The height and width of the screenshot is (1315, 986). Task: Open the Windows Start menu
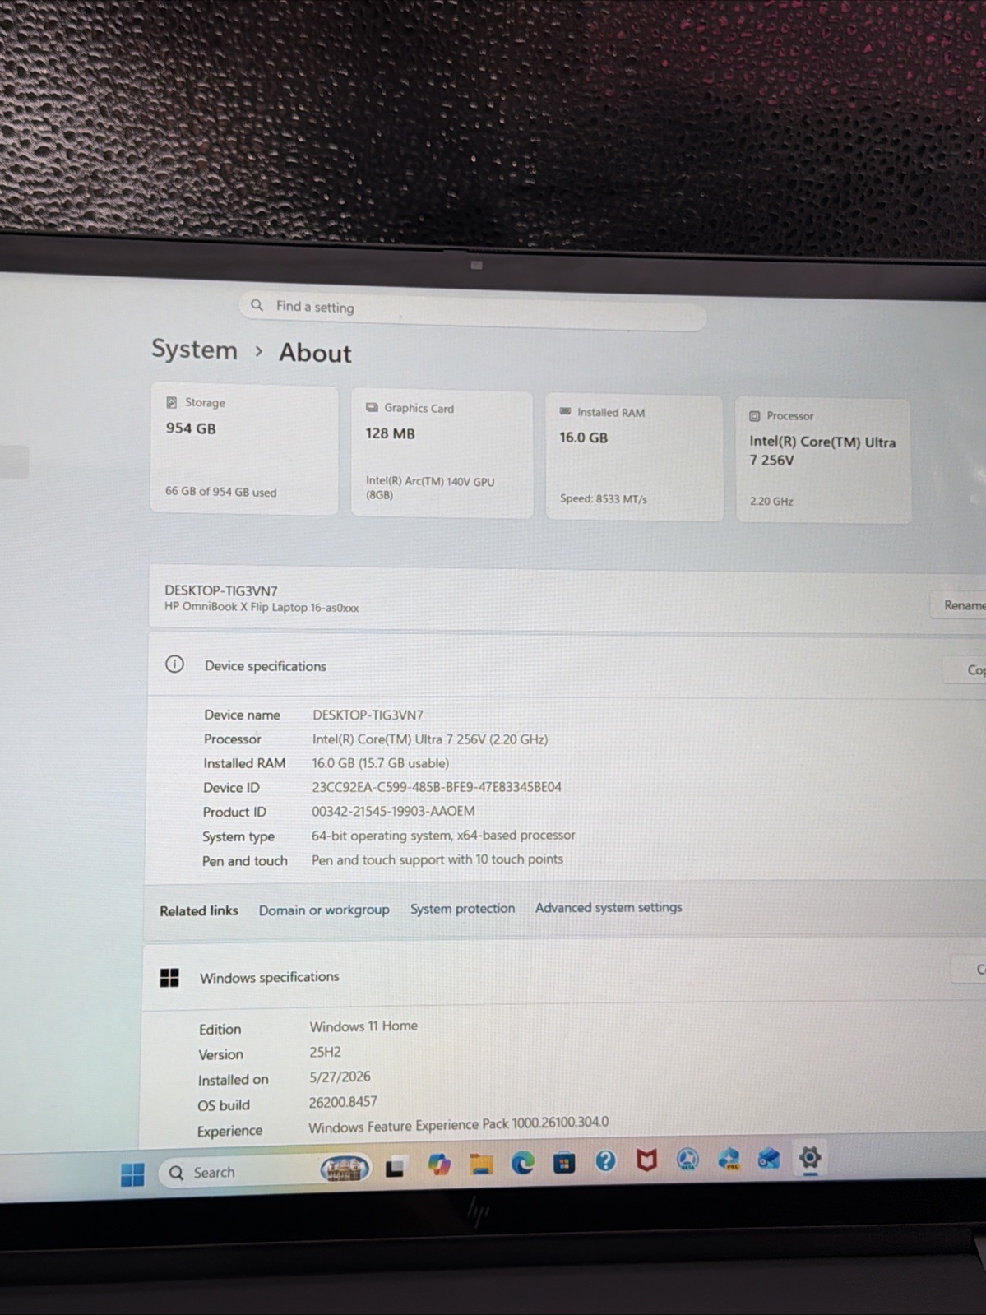pos(132,1174)
